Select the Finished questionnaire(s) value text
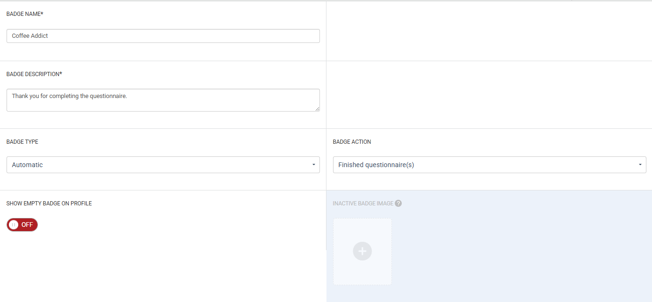Viewport: 652px width, 302px height. (x=376, y=165)
